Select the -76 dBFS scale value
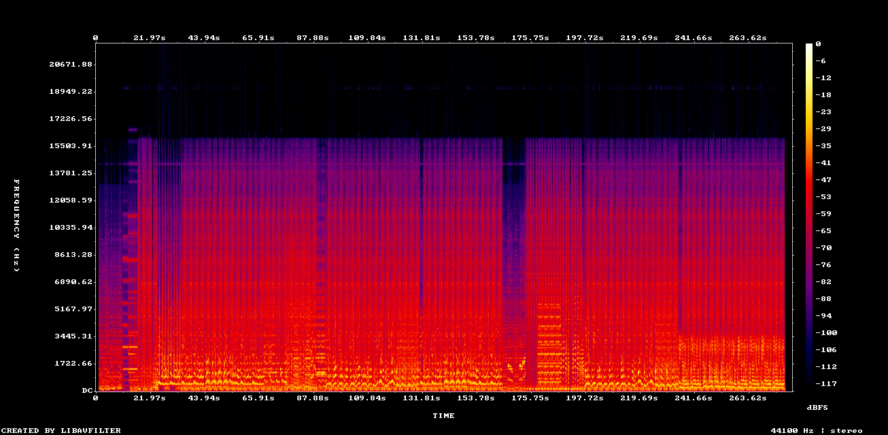 click(823, 264)
